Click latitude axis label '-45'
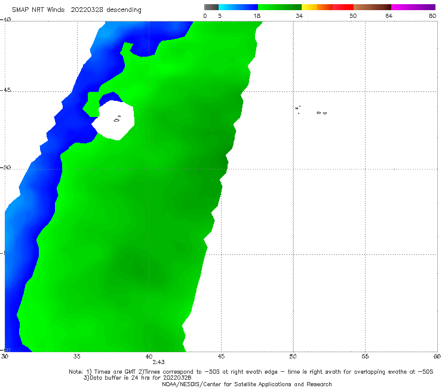The height and width of the screenshot is (388, 442). tap(5, 90)
